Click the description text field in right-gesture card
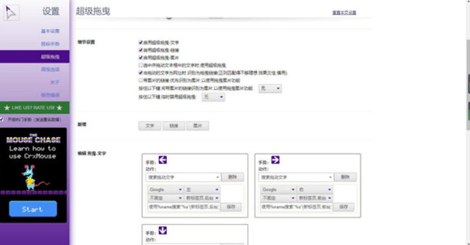Image resolution: width=470 pixels, height=245 pixels. click(297, 207)
